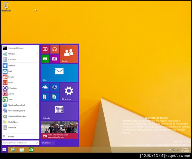This screenshot has width=192, height=159.
Task: Open the Shut down options arrow
Action: coord(53,143)
